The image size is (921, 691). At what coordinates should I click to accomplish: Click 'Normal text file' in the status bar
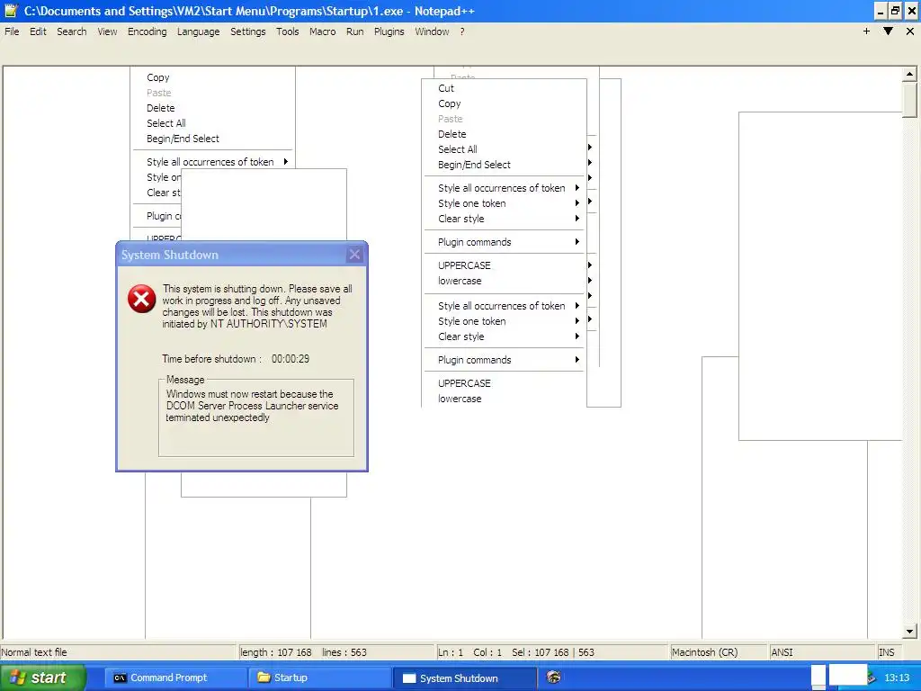34,652
